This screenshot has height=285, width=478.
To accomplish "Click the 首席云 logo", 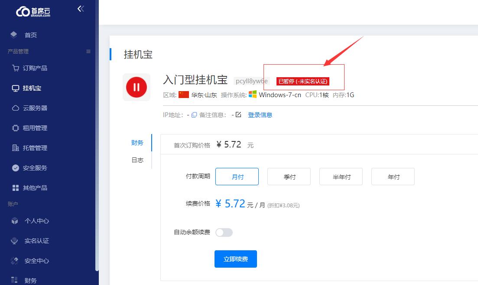I will (33, 11).
